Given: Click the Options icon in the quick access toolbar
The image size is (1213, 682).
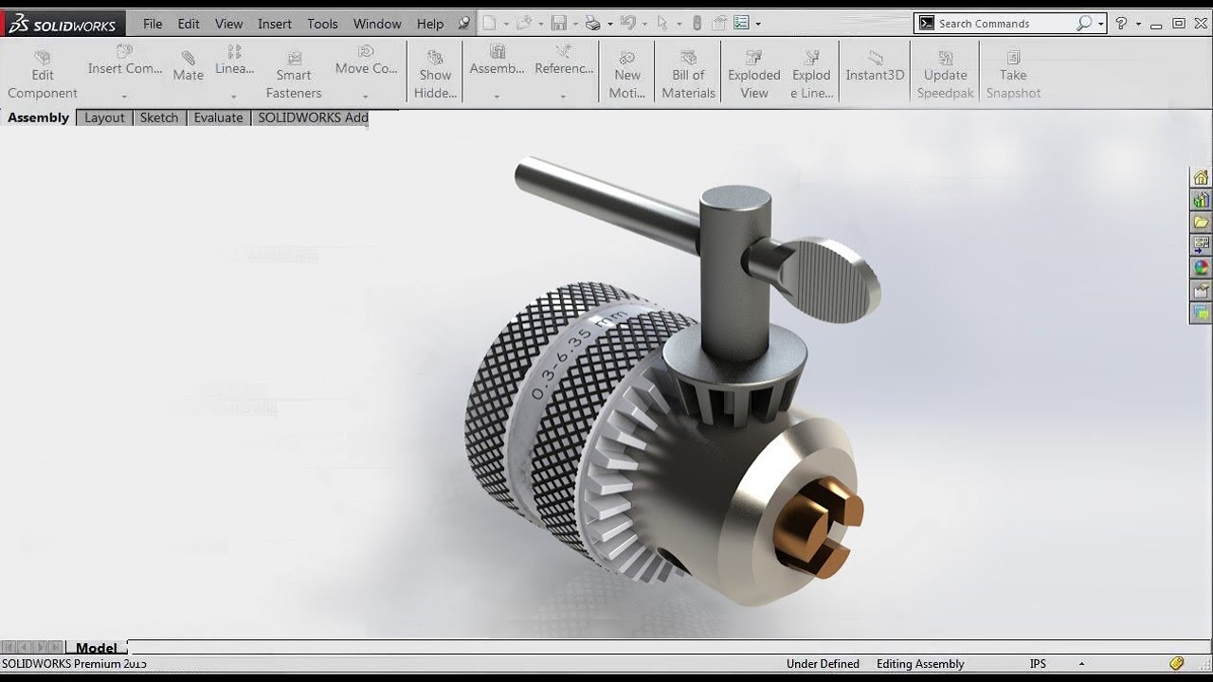Looking at the screenshot, I should pyautogui.click(x=741, y=23).
